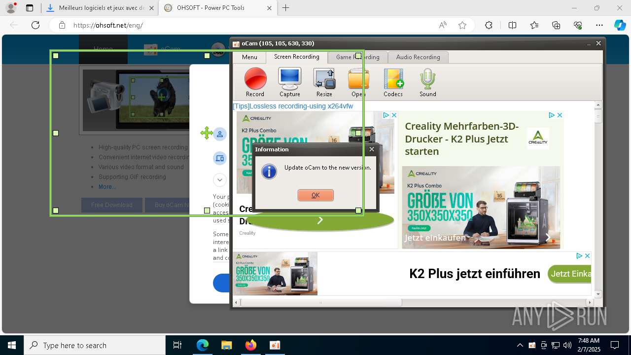Screen dimensions: 631x355
Task: Click the Home menu item on OHSOFT page
Action: (x=103, y=49)
